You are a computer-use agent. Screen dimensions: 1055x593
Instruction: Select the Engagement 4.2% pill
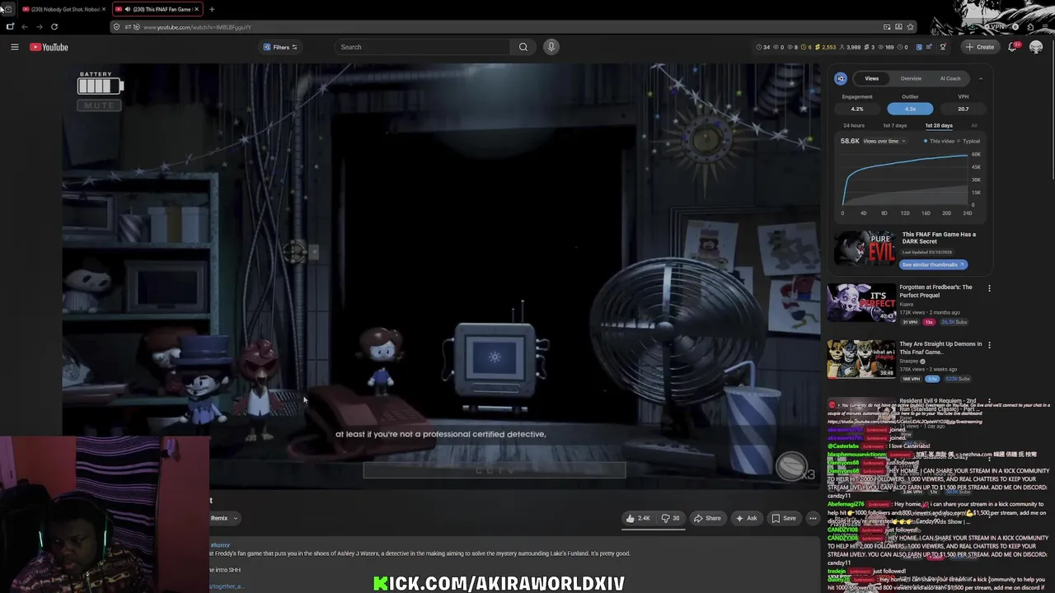[x=857, y=109]
